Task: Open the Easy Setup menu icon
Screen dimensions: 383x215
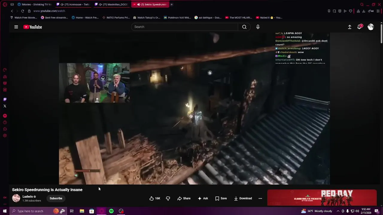Action: coord(378,11)
